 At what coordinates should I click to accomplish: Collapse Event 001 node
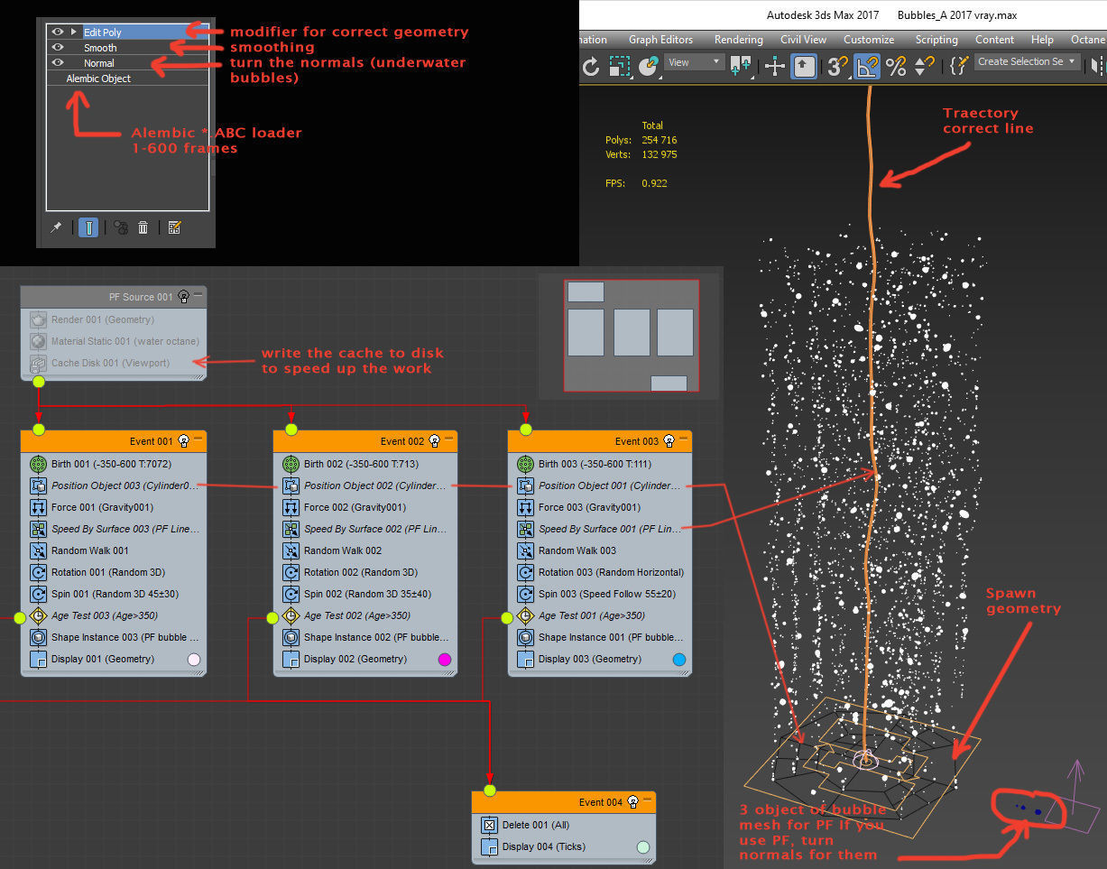[x=198, y=439]
